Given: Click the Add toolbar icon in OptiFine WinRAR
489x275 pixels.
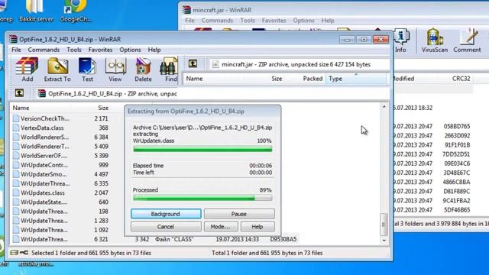Looking at the screenshot, I should pyautogui.click(x=28, y=70).
